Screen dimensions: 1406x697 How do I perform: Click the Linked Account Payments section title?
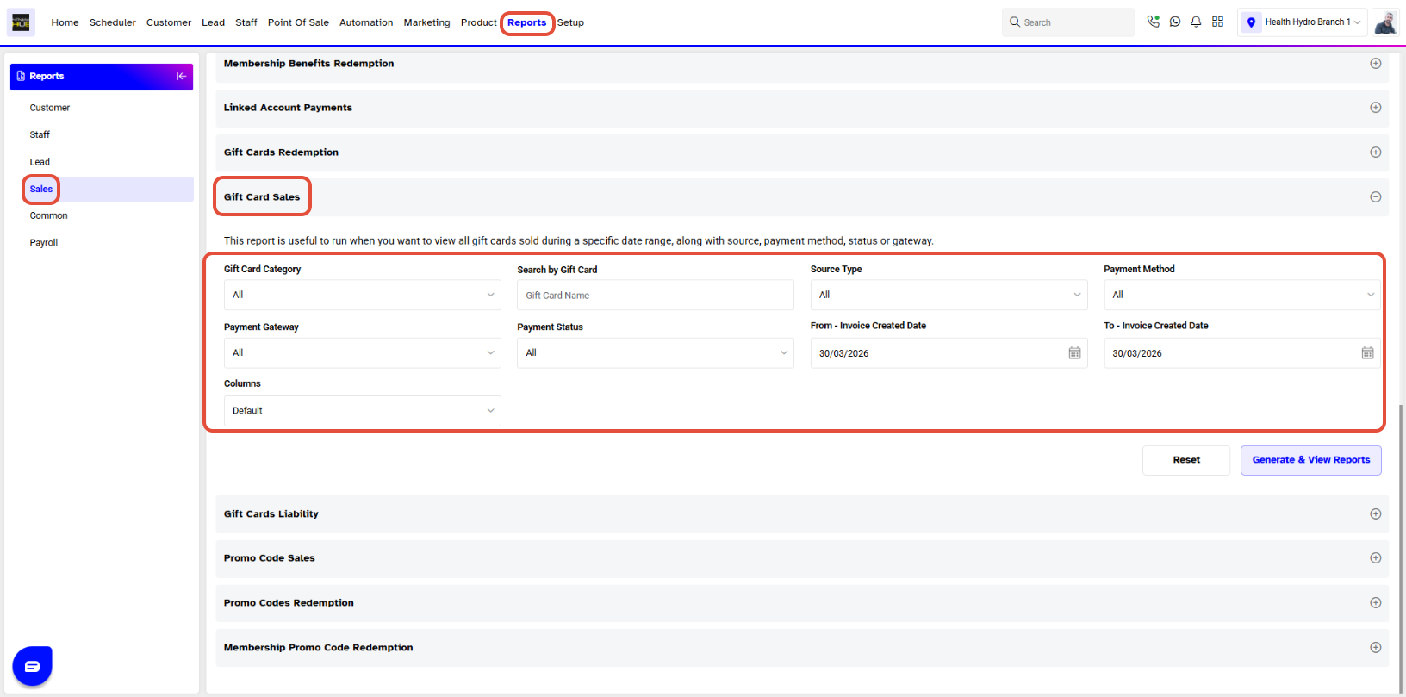[x=288, y=108]
